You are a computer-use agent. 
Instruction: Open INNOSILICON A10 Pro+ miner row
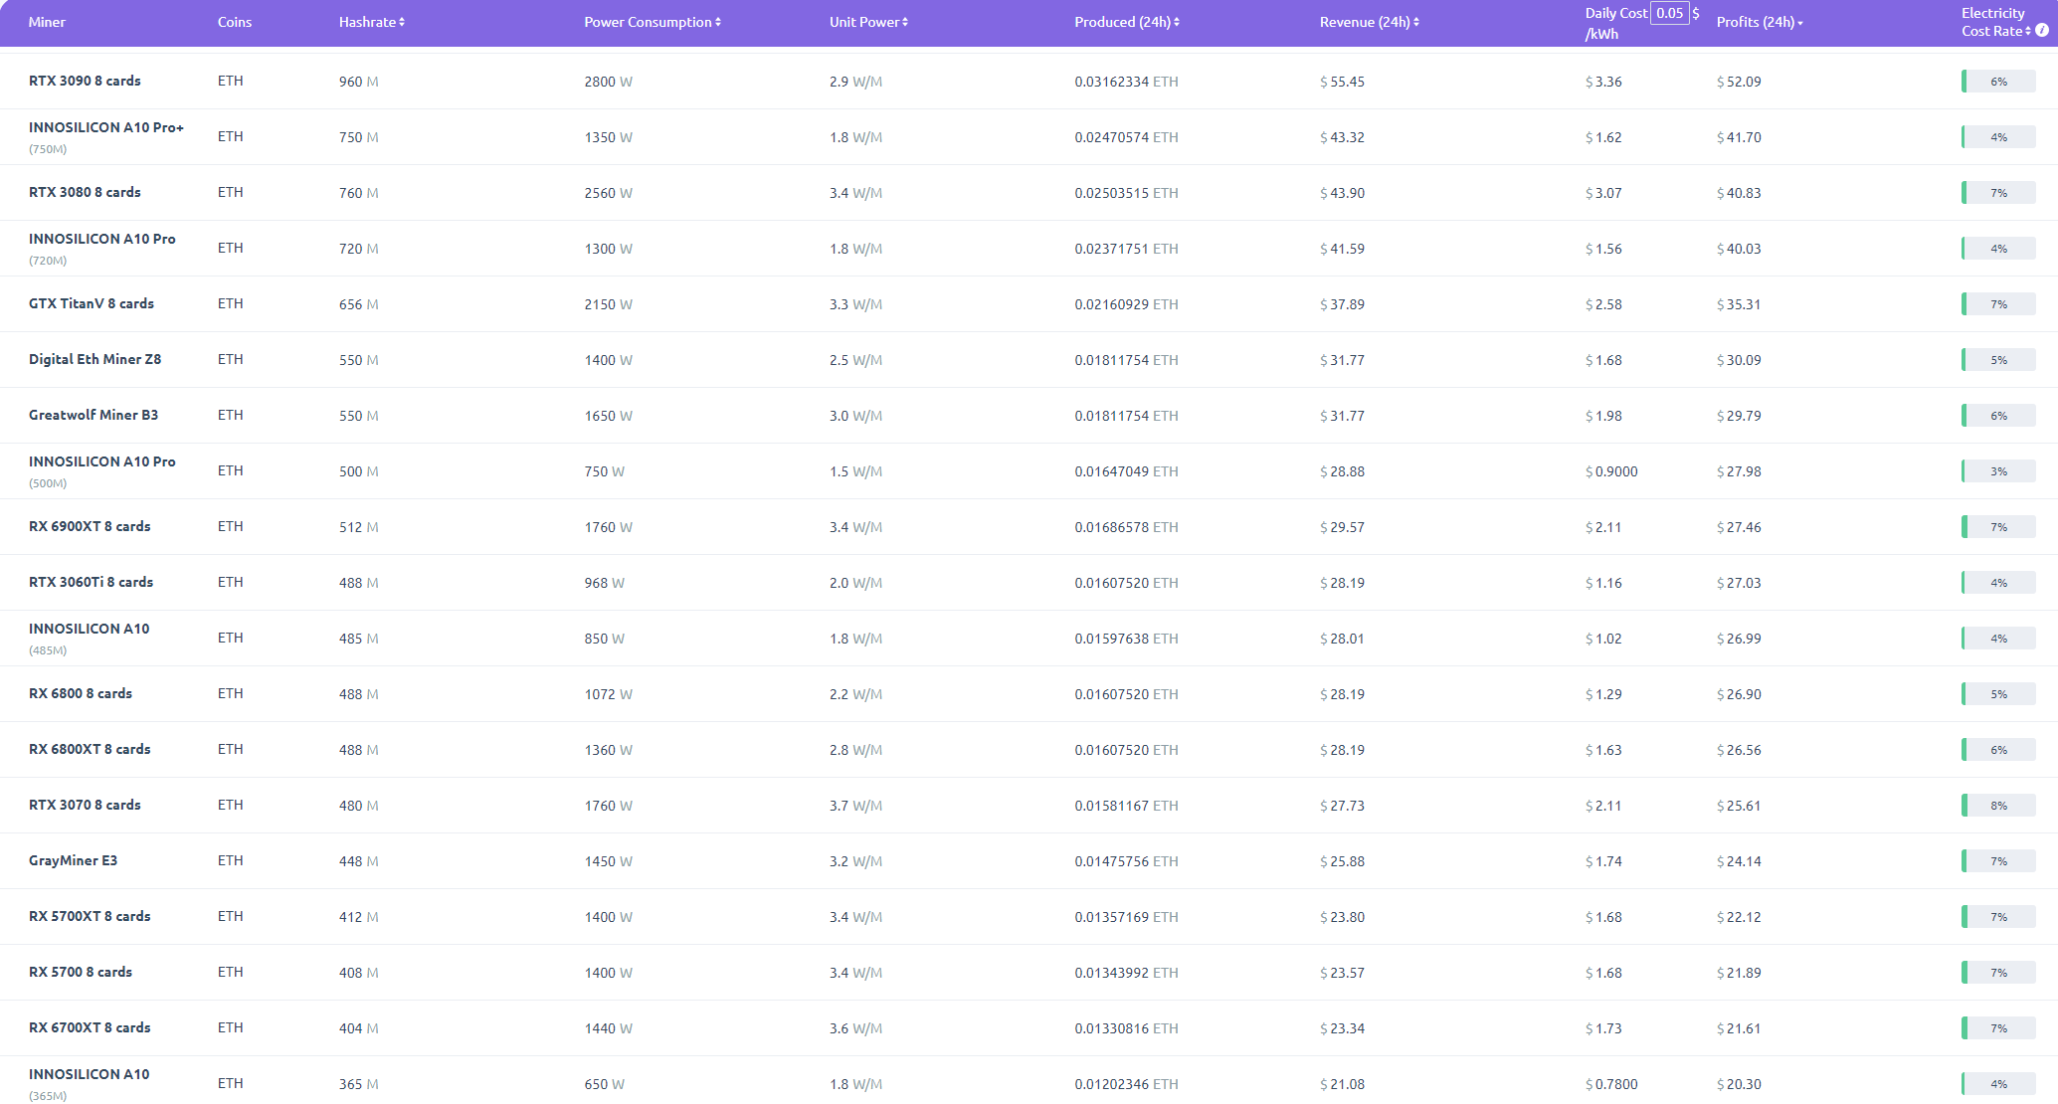click(x=105, y=127)
